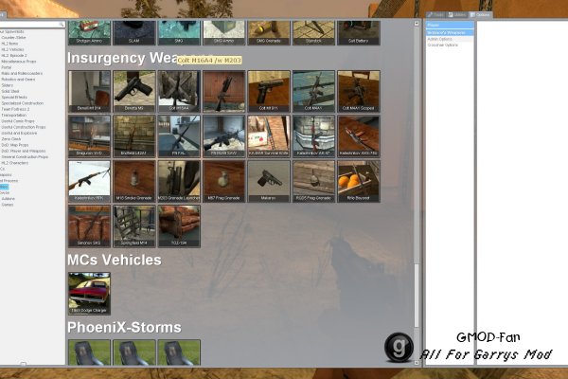568x379 pixels.
Task: Collapse the Player category header
Action: point(450,25)
